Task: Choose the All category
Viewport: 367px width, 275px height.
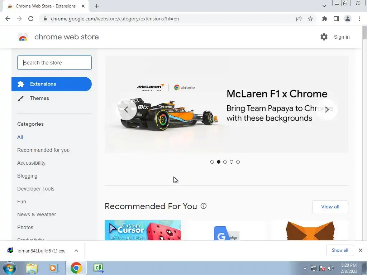Action: pyautogui.click(x=20, y=137)
